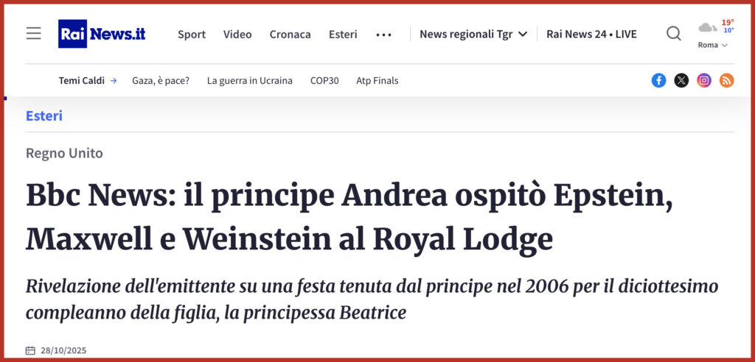Open the Facebook social icon

(658, 80)
